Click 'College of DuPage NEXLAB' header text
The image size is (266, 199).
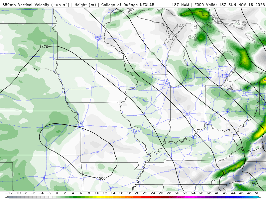point(128,5)
